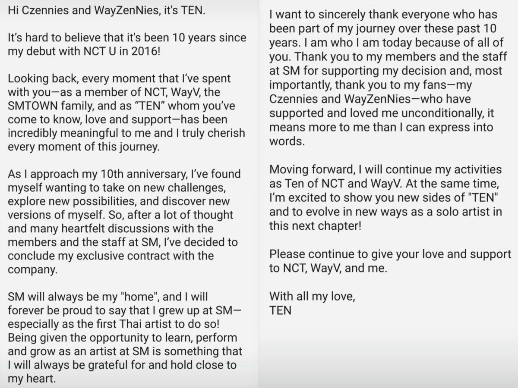Click the paragraph starting "I want to sincerely"

[388, 78]
